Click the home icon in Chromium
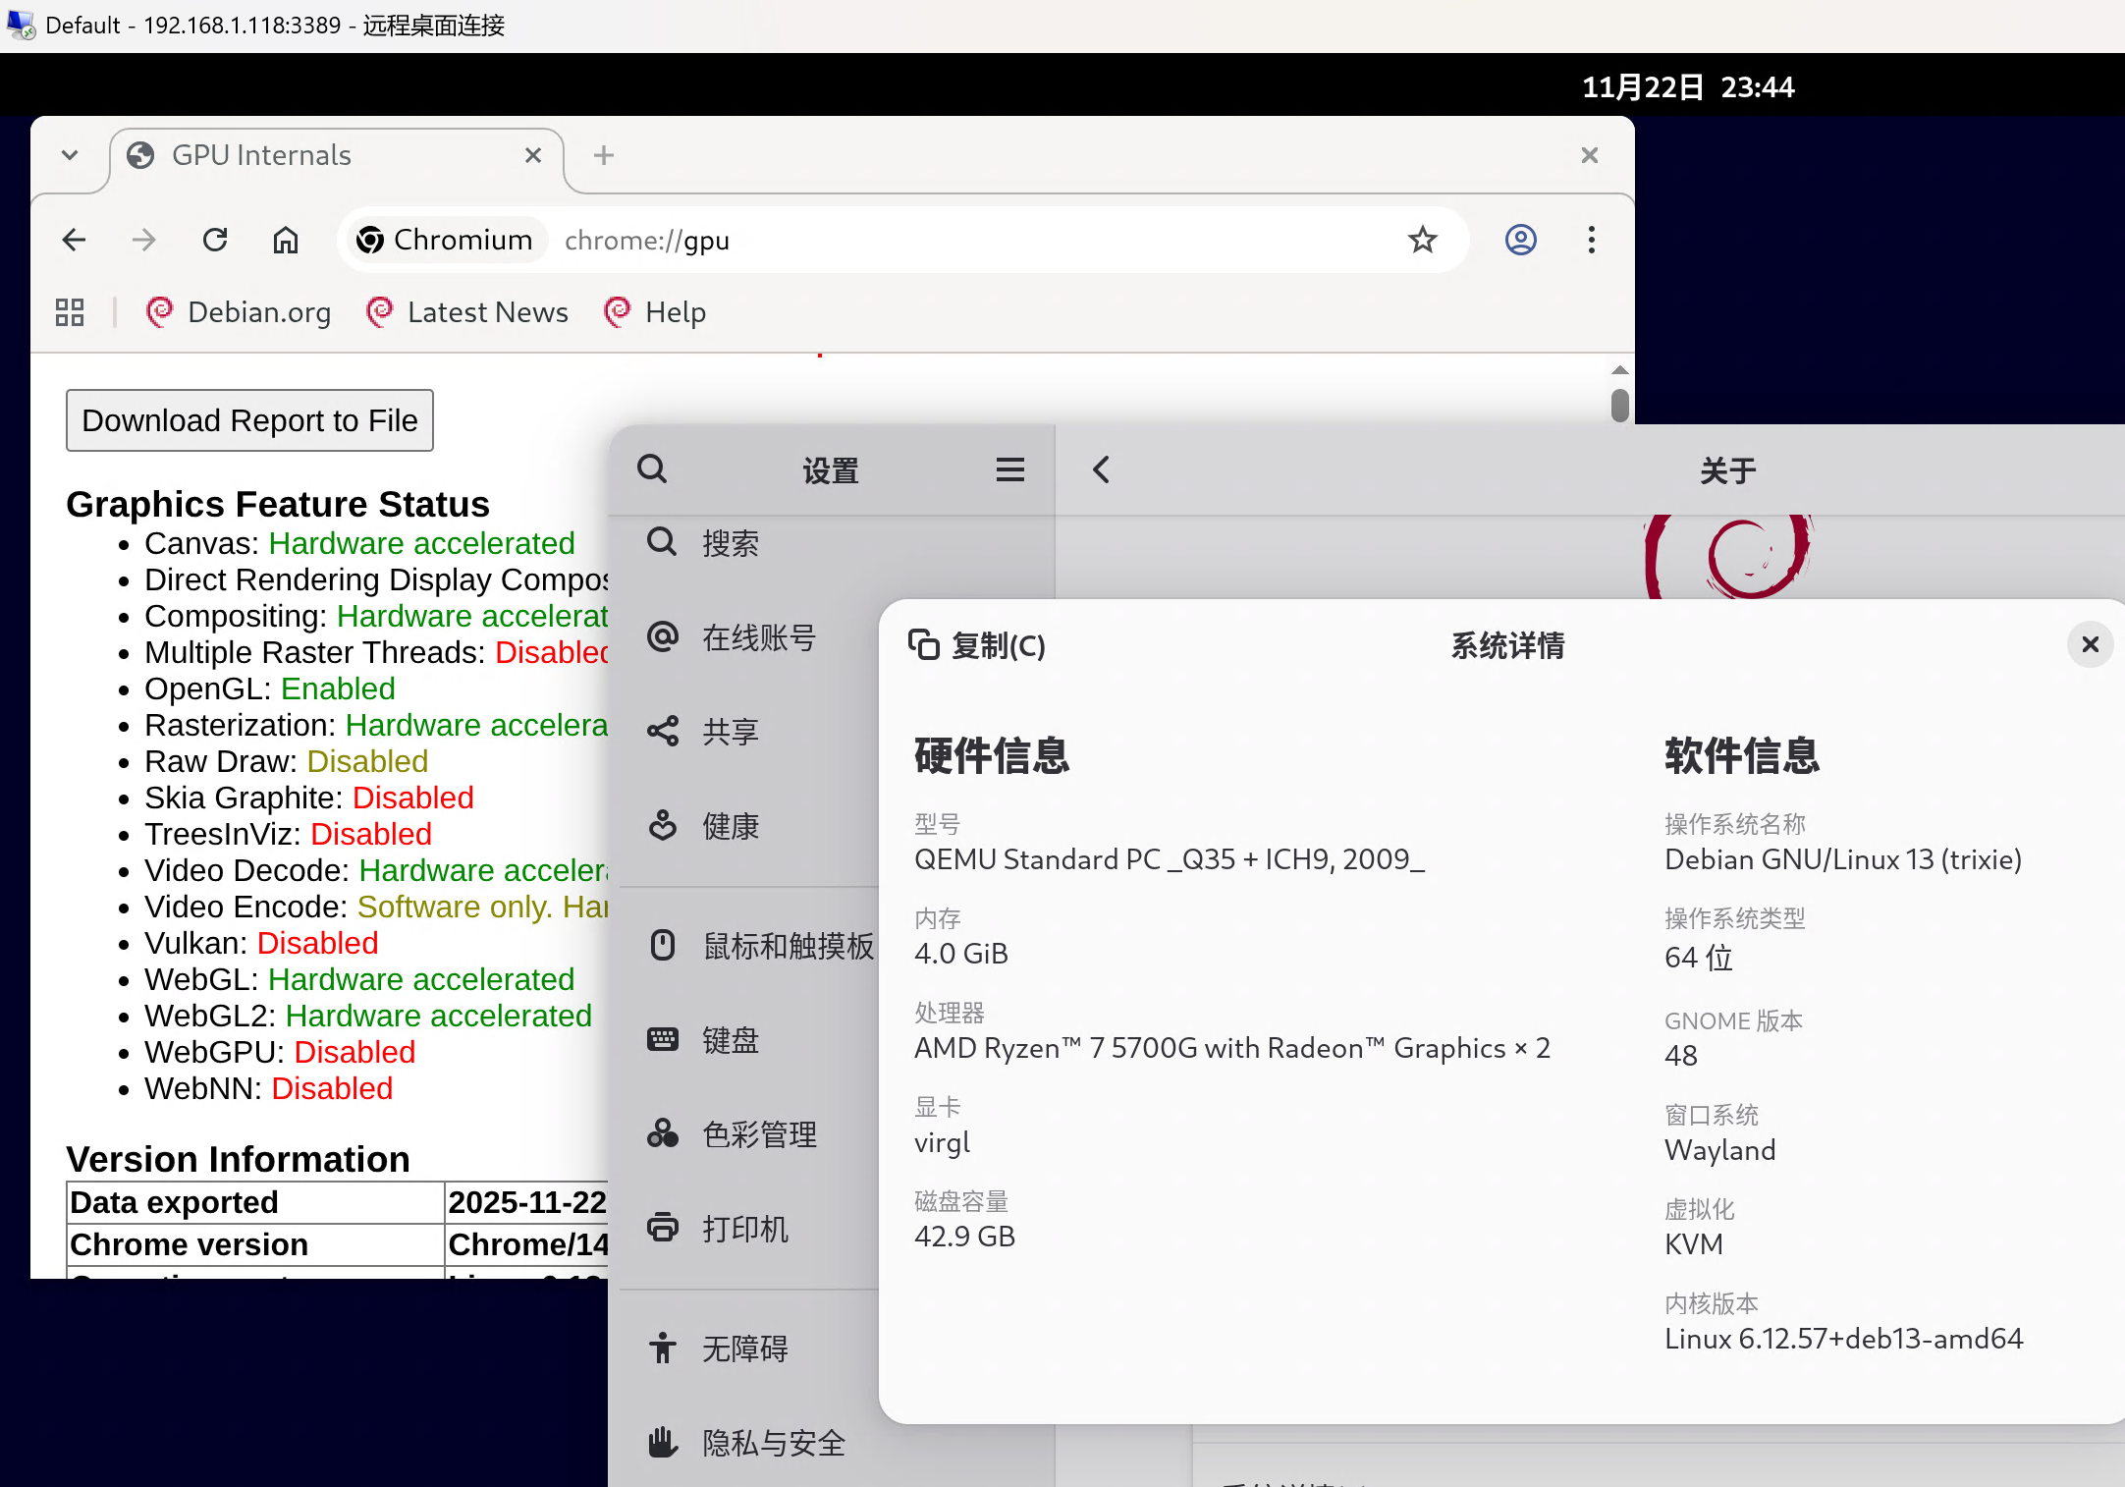Image resolution: width=2125 pixels, height=1487 pixels. (x=286, y=240)
